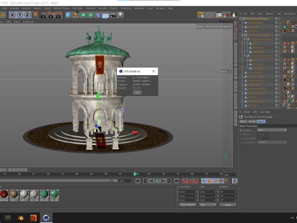Open the purple deformer icon
297x223 pixels.
coord(98,15)
